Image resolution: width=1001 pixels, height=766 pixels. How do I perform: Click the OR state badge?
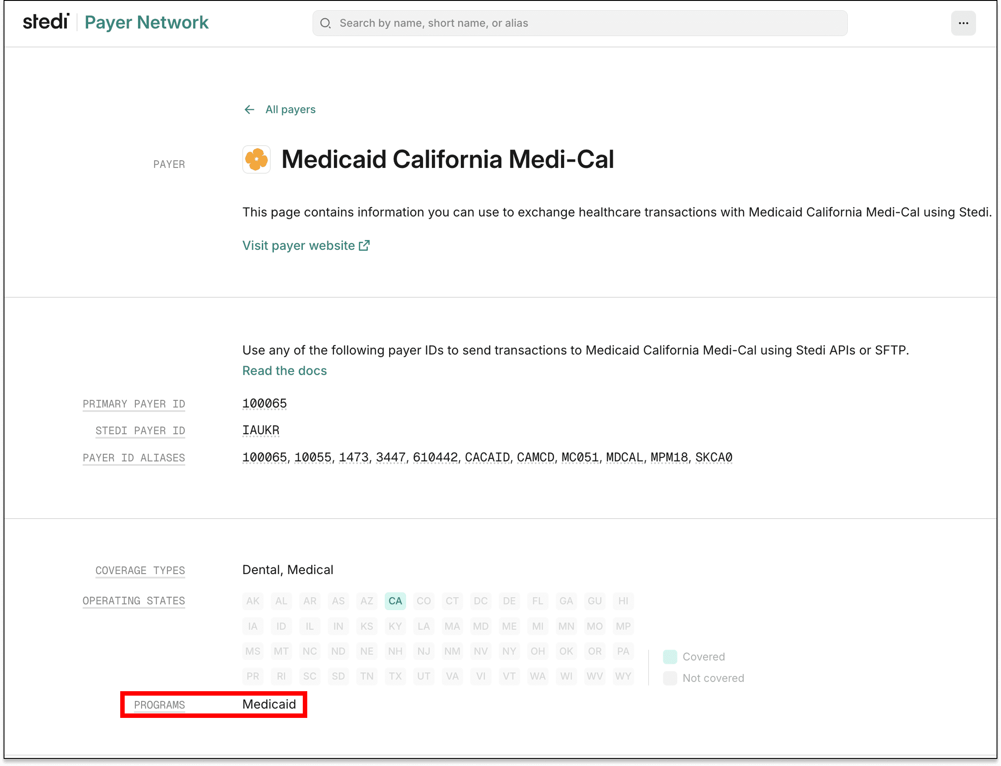tap(594, 651)
